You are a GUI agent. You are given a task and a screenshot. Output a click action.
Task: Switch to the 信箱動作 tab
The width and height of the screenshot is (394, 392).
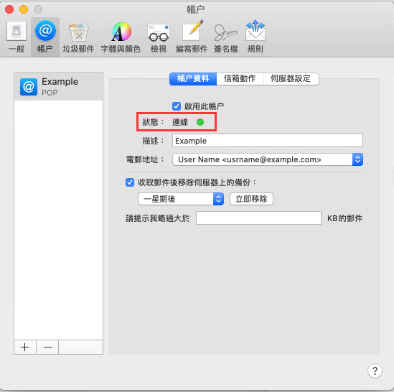coord(240,79)
